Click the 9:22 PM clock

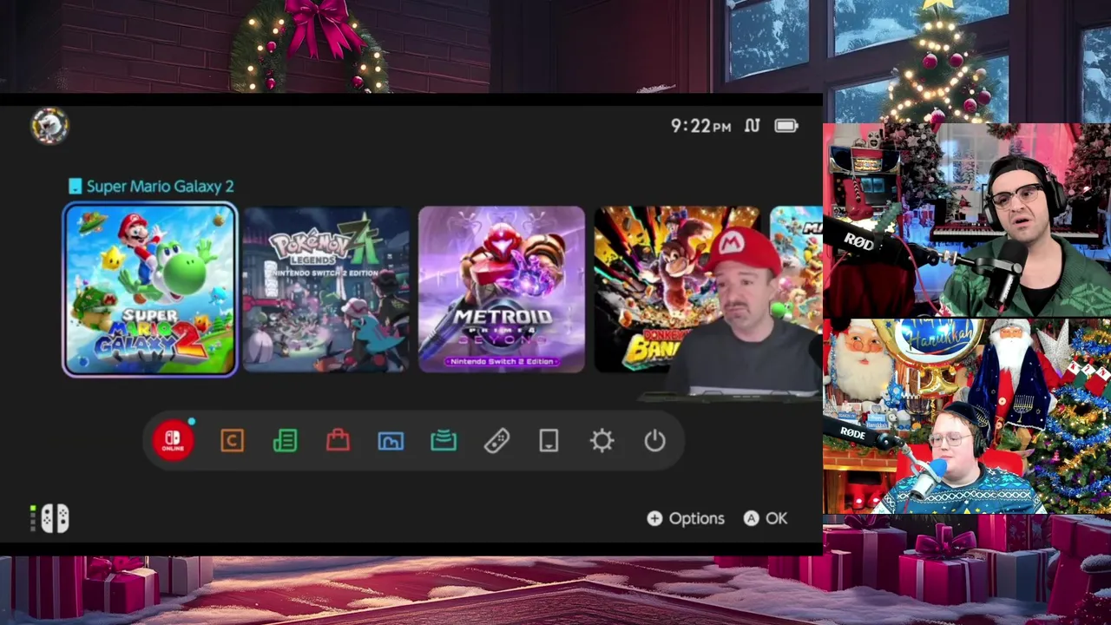700,126
